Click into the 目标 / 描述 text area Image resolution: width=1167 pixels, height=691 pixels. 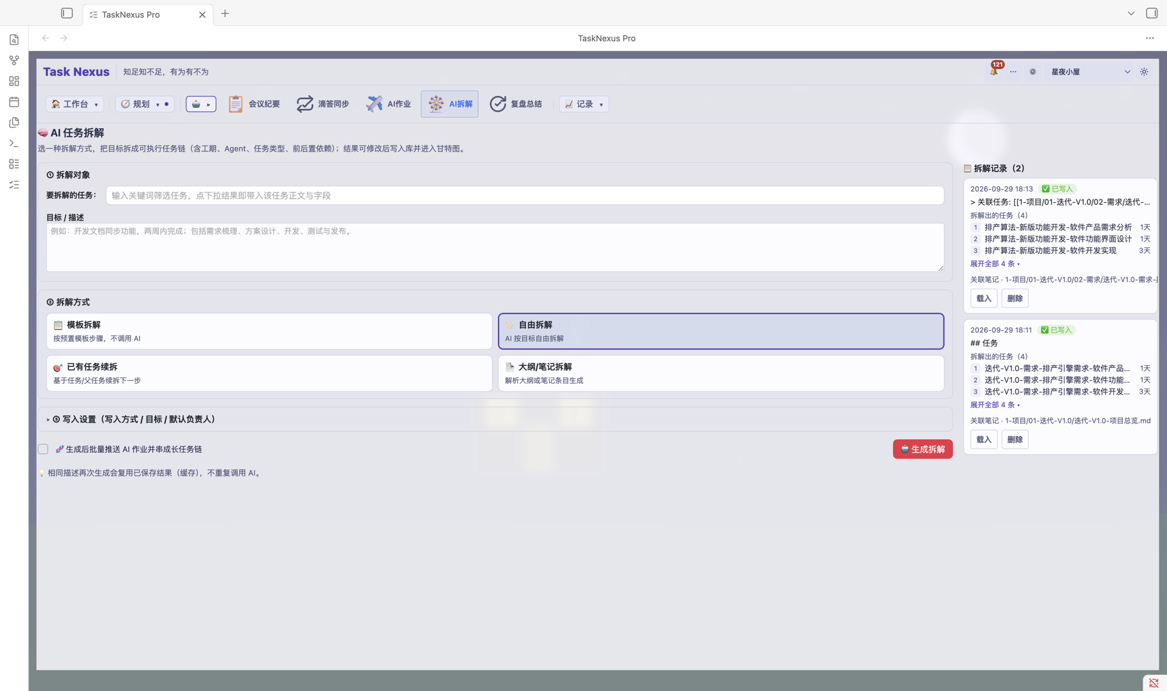point(495,247)
